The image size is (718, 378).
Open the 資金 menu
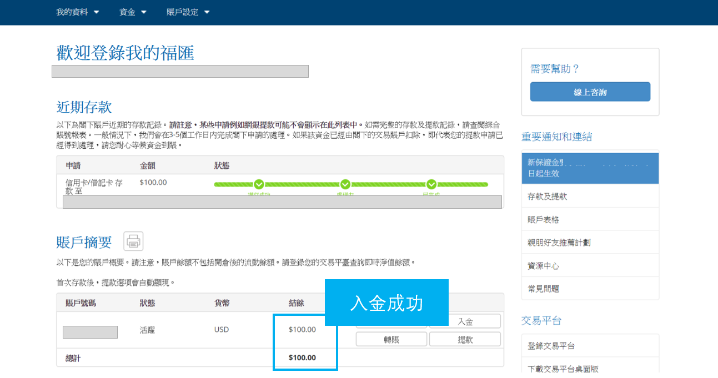133,12
